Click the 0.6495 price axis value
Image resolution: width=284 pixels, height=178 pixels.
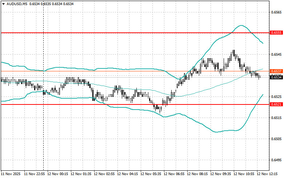[x=276, y=160]
